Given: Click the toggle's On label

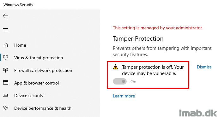Looking at the screenshot, I should 133,82.
